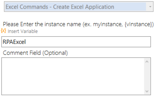Click the comment field scrollbar track

click(147, 76)
